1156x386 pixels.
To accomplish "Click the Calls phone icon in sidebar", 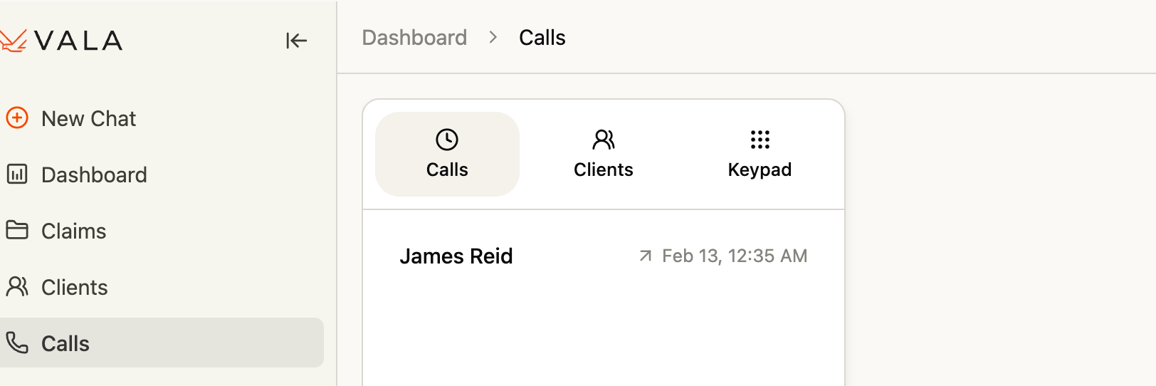I will pyautogui.click(x=17, y=343).
